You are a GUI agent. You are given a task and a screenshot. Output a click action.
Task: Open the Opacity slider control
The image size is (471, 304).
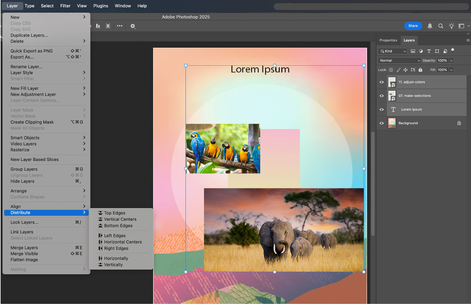(451, 61)
